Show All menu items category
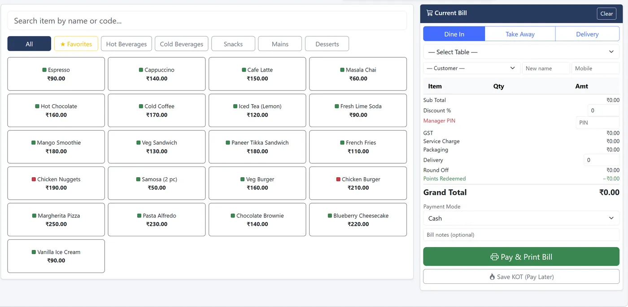This screenshot has height=307, width=628. [x=29, y=44]
